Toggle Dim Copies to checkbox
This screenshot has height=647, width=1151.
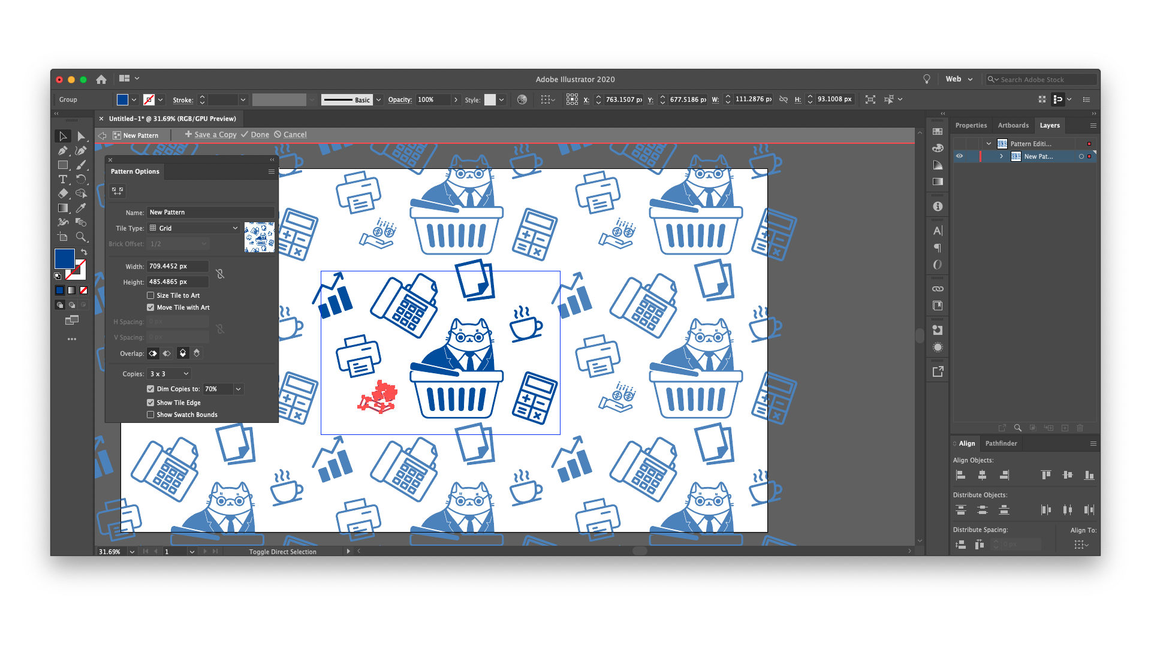coord(150,389)
